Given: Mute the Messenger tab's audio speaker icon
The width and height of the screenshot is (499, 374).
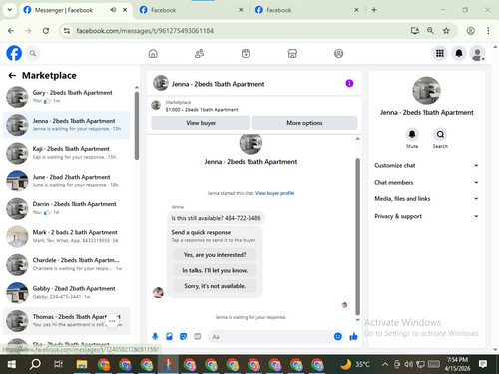Looking at the screenshot, I should (x=113, y=10).
